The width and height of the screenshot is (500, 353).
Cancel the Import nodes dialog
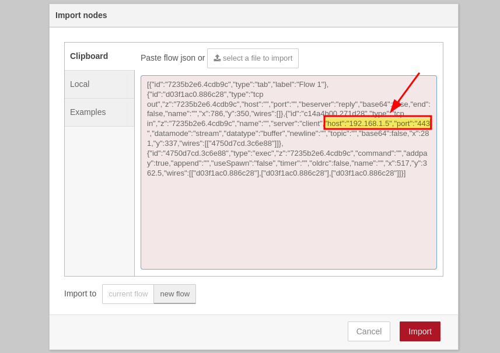(x=369, y=331)
